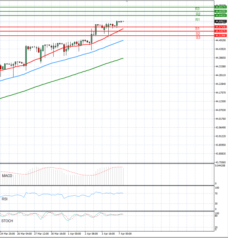Image resolution: width=228 pixels, height=238 pixels.
Task: Select the MACD indicator label
Action: [8, 176]
